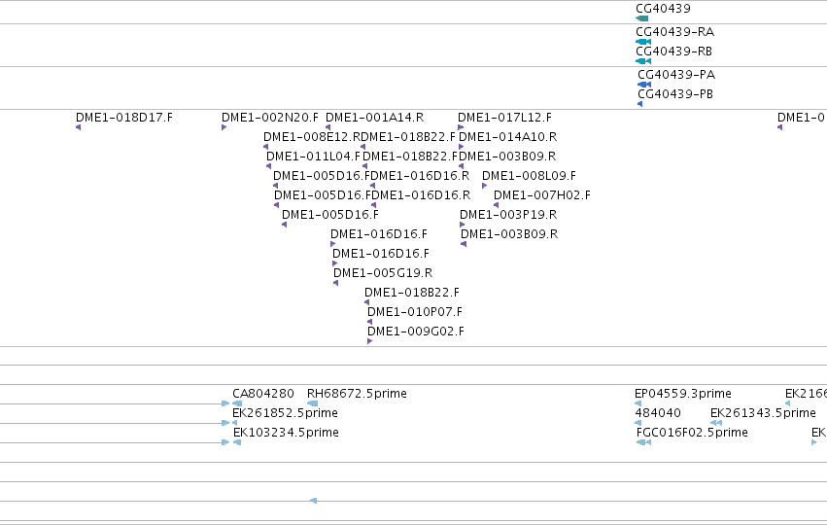Select the DME1-008L09.F feature label
827x525 pixels.
529,176
